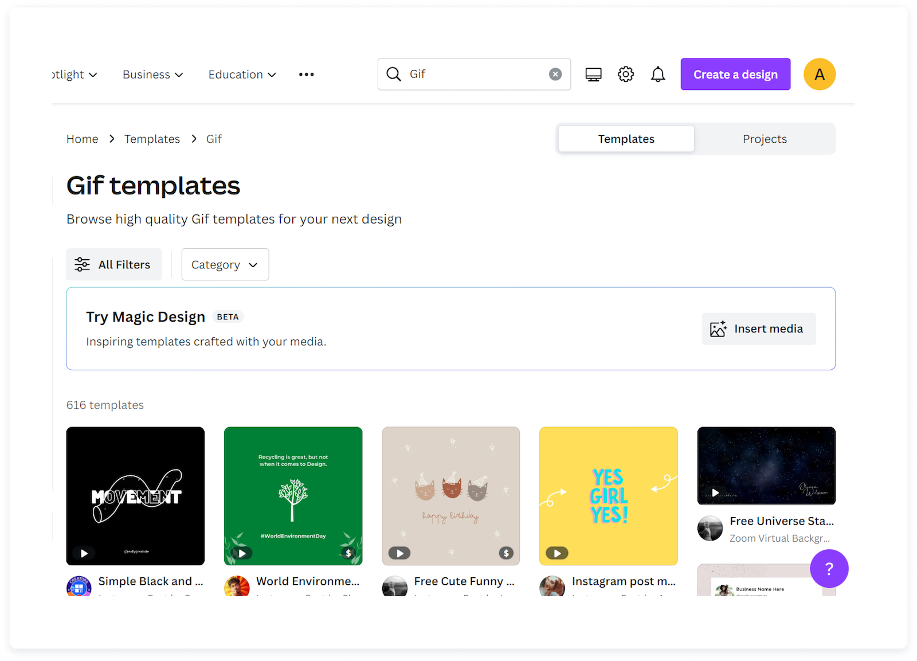This screenshot has height=661, width=917.
Task: Open the purple help question button
Action: coord(829,568)
